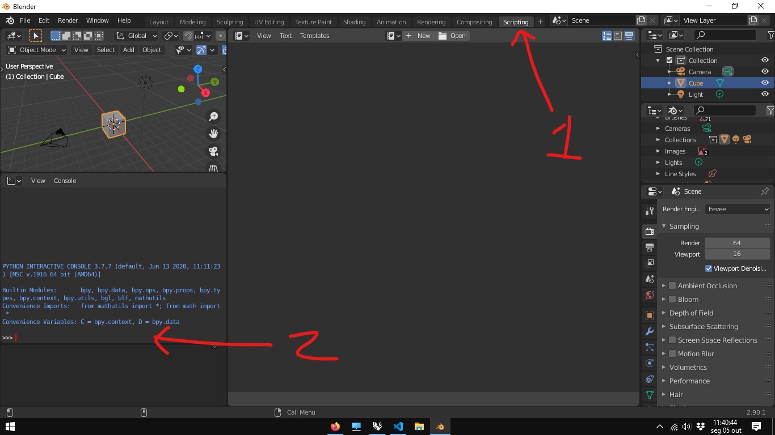
Task: Click the zoom magnifier in the 3D viewport
Action: pos(213,117)
